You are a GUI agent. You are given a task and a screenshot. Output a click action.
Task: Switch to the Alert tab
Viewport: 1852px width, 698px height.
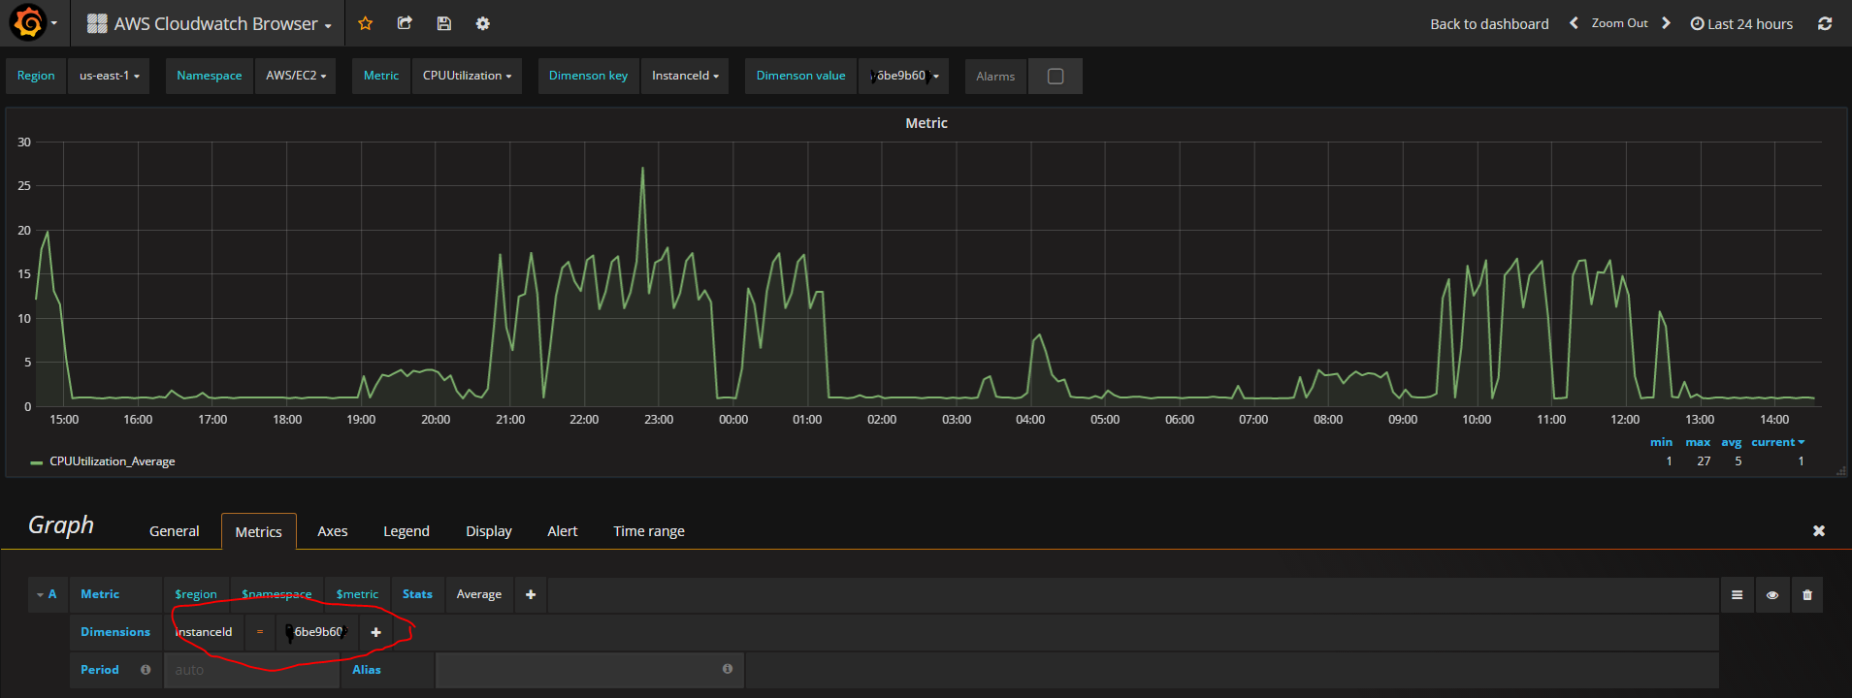(x=563, y=531)
